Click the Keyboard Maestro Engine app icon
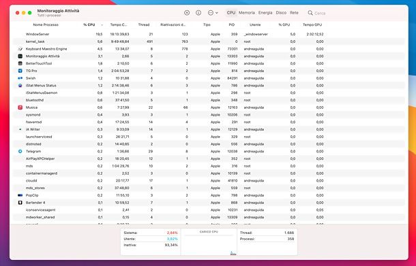416x266 pixels. pyautogui.click(x=20, y=49)
